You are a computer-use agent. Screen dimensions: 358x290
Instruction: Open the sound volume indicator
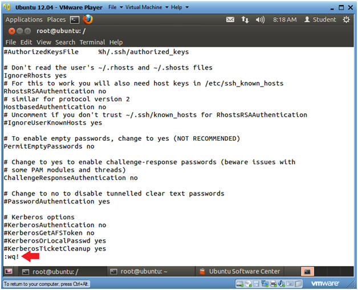[260, 20]
